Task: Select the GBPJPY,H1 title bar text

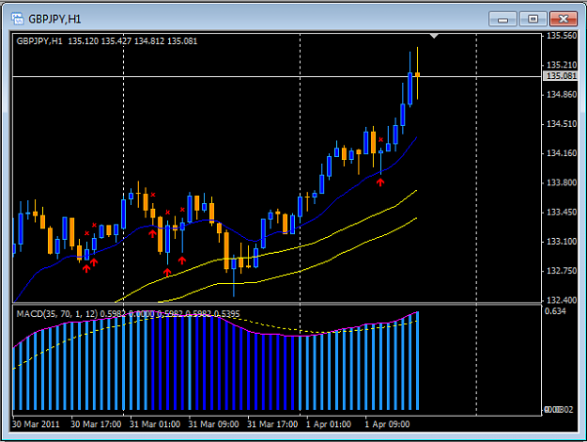Action: pyautogui.click(x=54, y=19)
